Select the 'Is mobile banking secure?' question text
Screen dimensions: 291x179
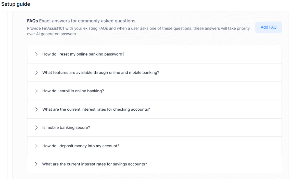[x=66, y=127]
